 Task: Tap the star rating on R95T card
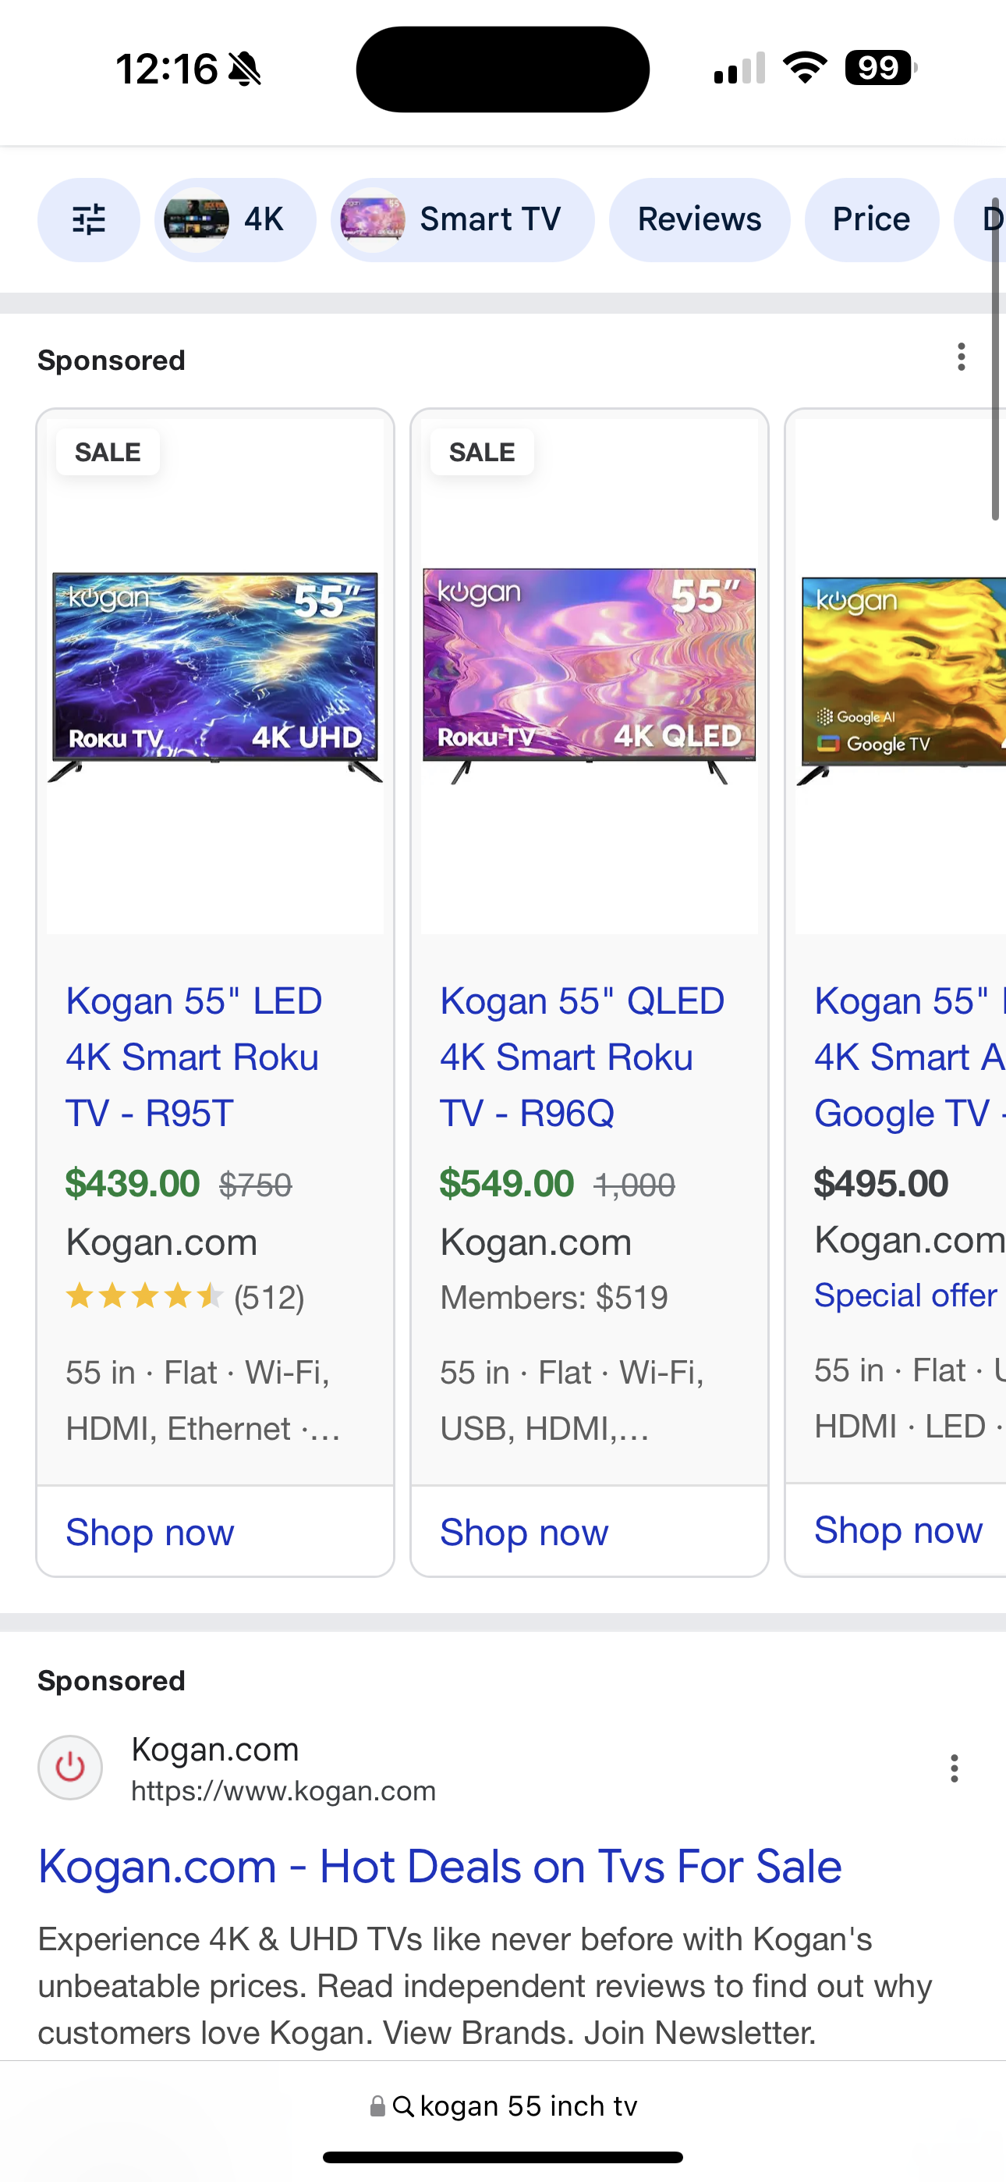click(144, 1297)
